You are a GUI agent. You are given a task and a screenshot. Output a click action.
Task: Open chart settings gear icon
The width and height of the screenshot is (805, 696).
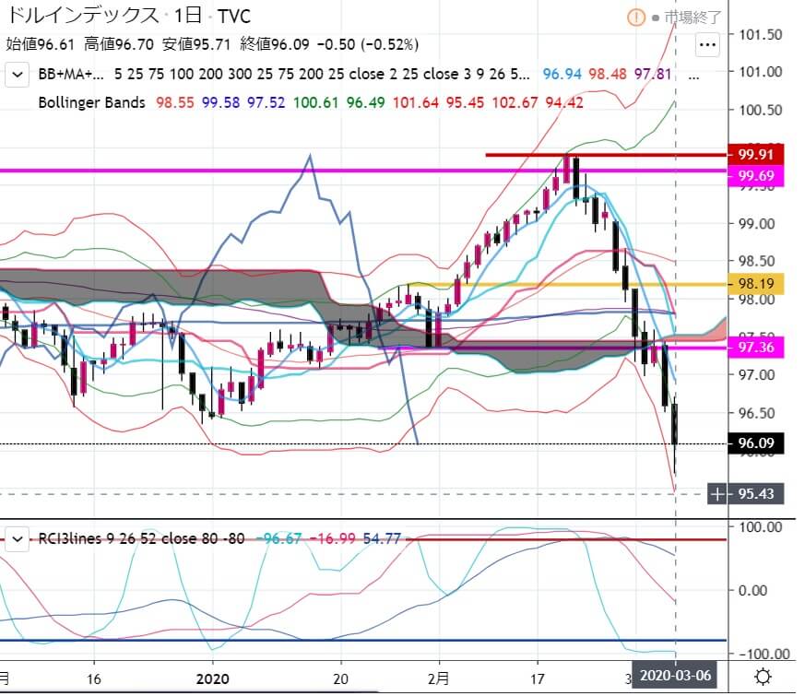[x=763, y=677]
